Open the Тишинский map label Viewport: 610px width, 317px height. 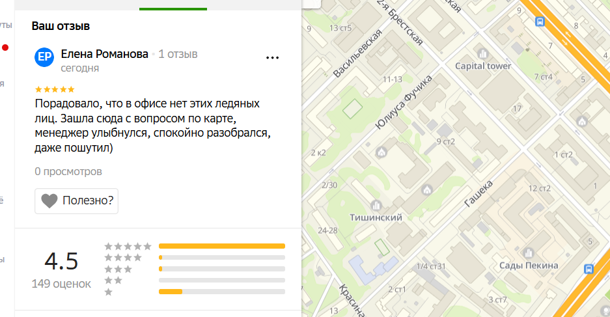(376, 217)
